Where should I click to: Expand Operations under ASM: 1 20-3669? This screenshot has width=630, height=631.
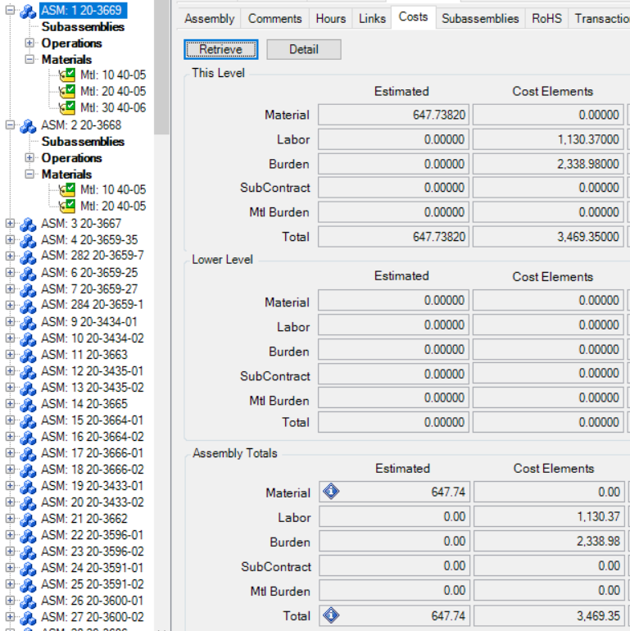[x=30, y=43]
